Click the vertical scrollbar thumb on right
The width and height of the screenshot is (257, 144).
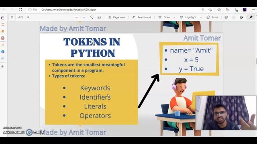pos(256,61)
